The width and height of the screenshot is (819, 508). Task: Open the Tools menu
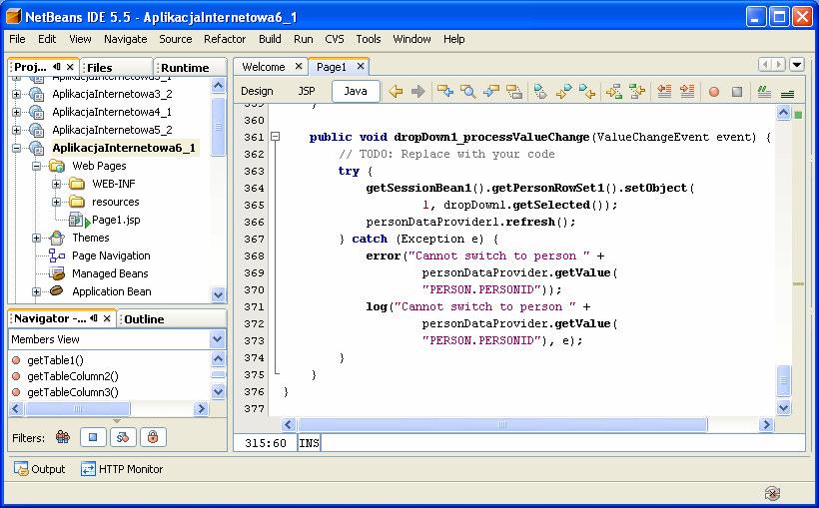pyautogui.click(x=369, y=39)
